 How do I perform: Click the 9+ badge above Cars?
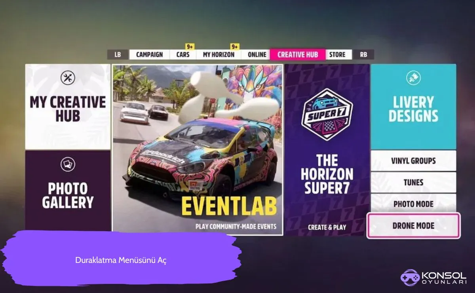190,46
